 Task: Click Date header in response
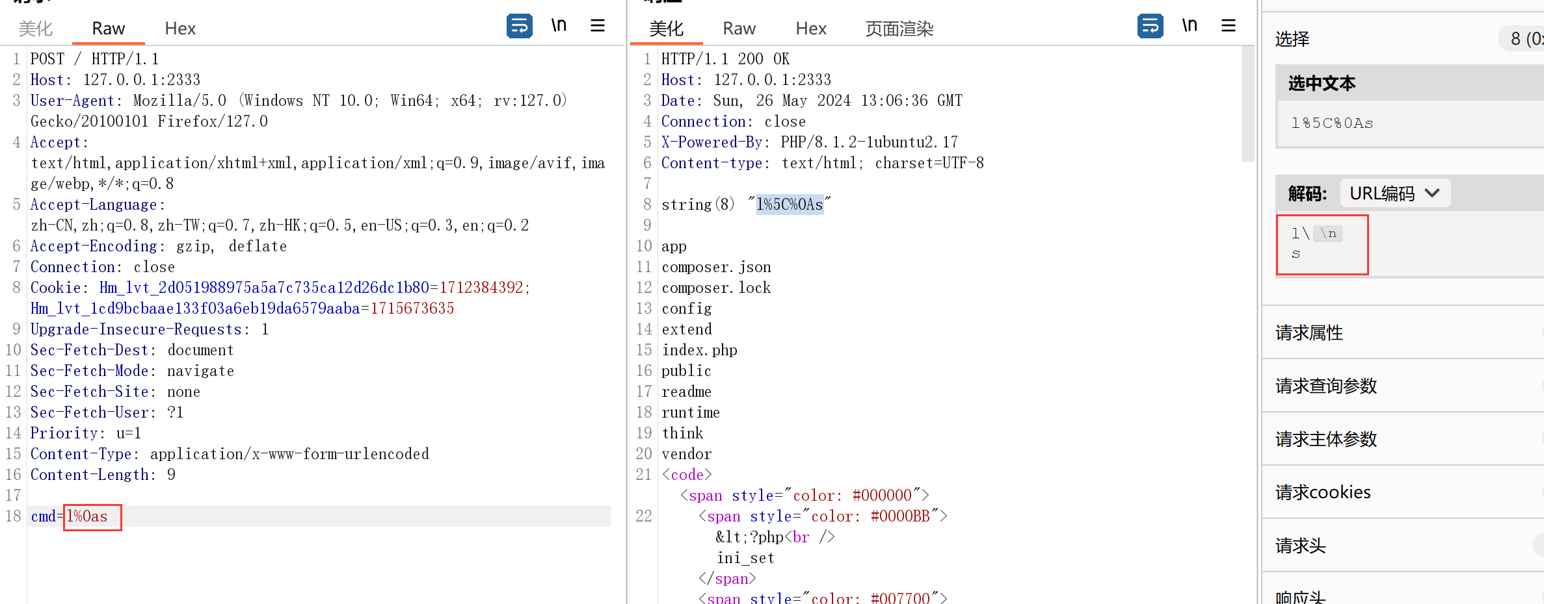[812, 101]
